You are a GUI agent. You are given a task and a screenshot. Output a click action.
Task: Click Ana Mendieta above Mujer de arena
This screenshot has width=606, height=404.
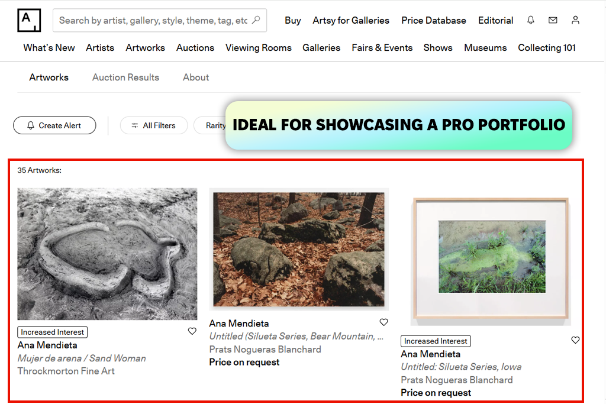pos(47,345)
